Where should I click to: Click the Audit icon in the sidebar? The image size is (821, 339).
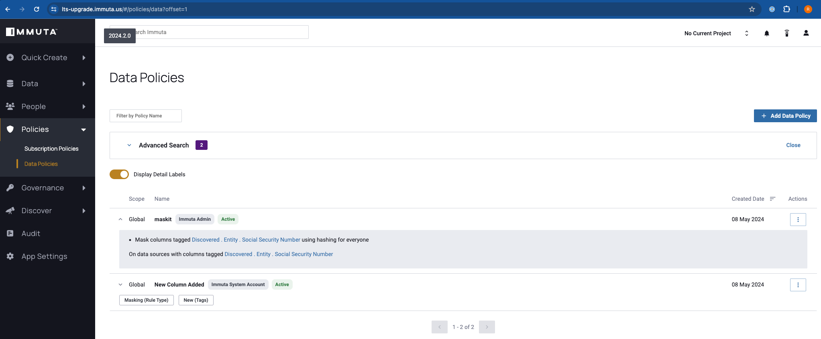click(10, 233)
